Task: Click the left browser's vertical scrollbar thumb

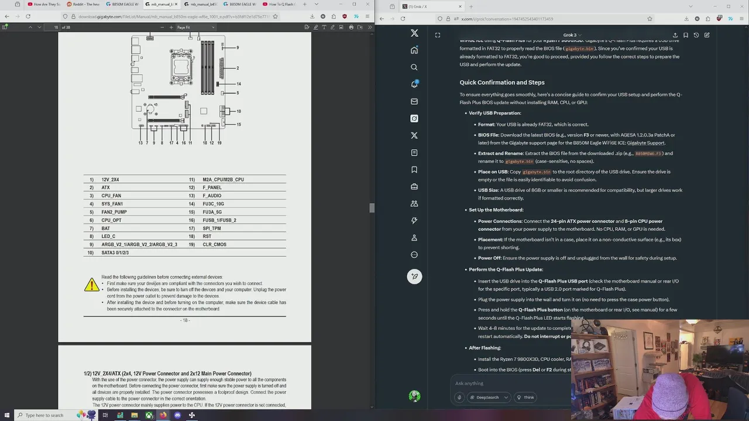Action: click(x=372, y=208)
